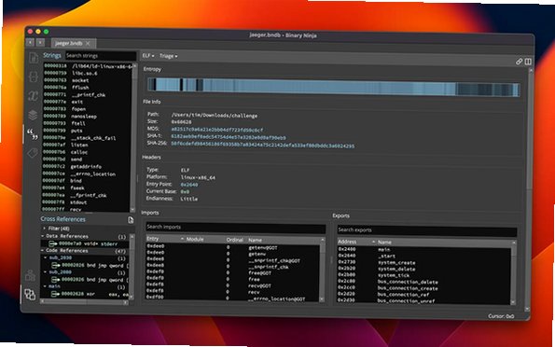Click the Search imports field
Viewport: 555px width, 347px height.
[x=235, y=227]
